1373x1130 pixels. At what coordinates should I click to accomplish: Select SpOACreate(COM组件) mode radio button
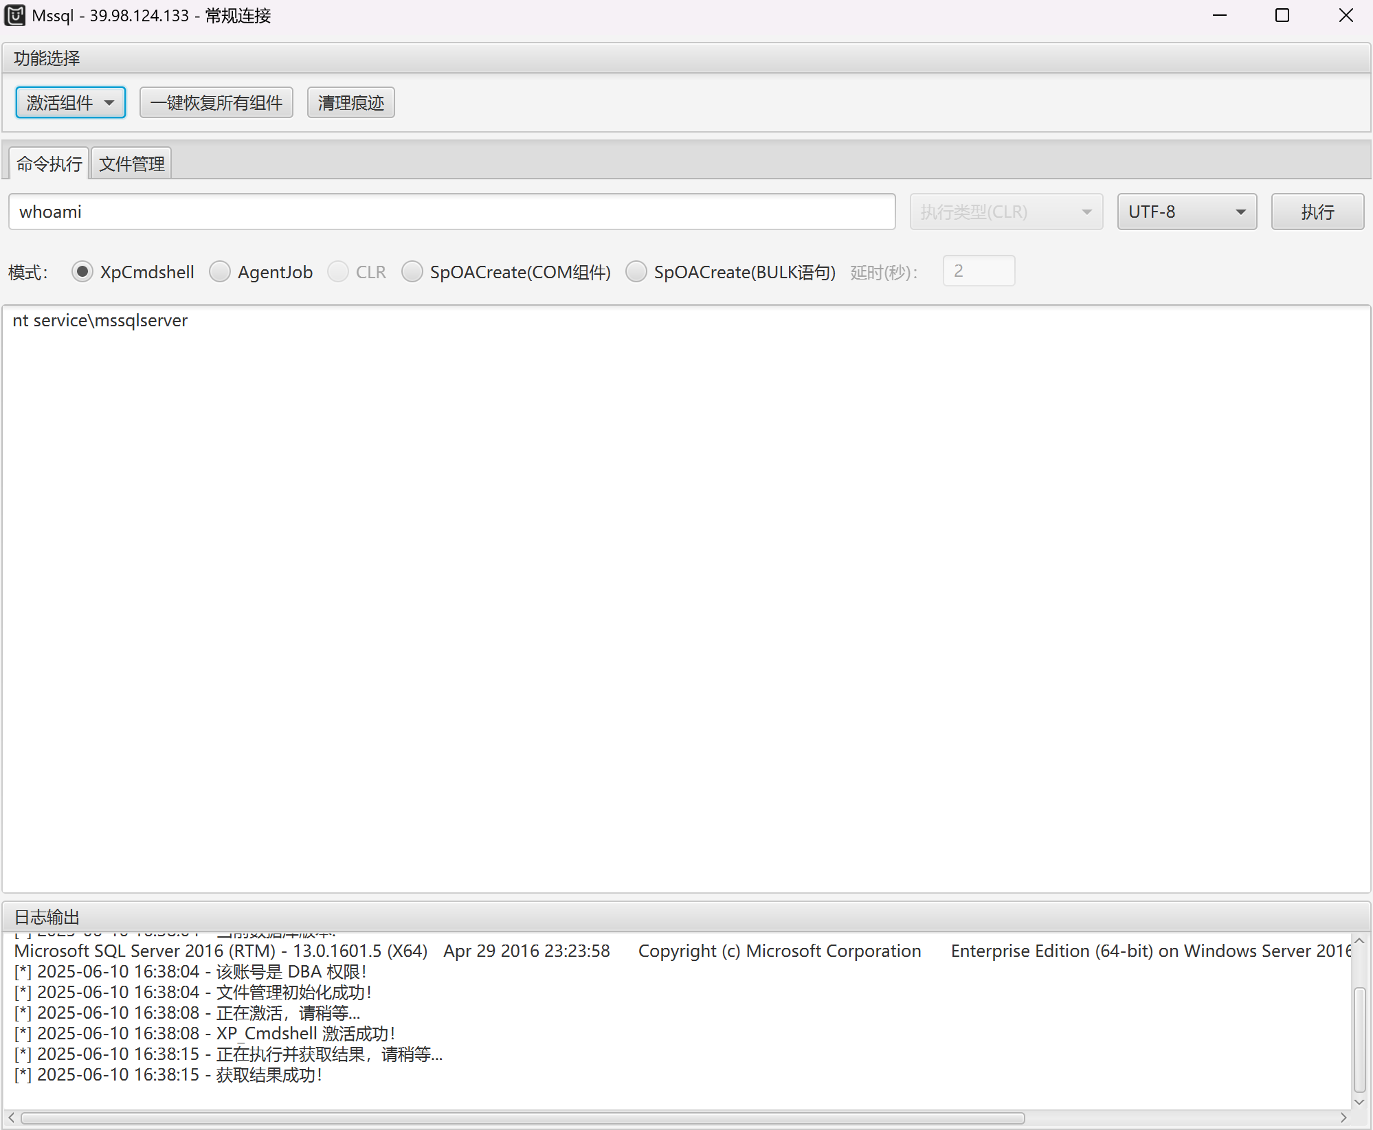(x=412, y=272)
